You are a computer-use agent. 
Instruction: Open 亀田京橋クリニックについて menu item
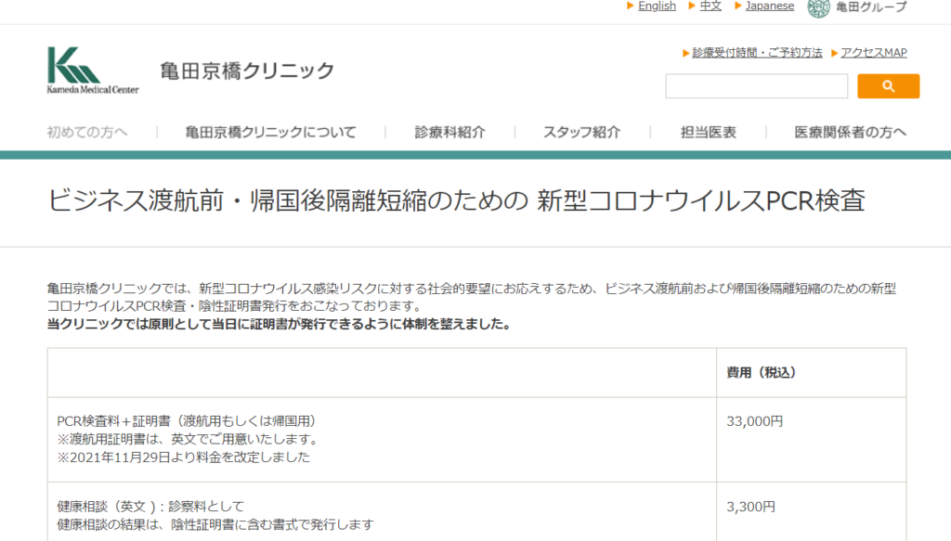click(270, 132)
